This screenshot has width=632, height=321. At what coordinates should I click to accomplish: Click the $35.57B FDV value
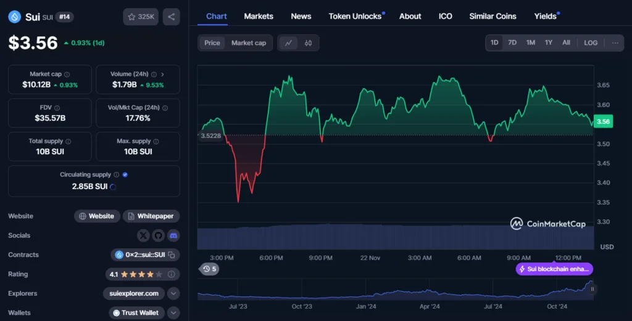point(50,118)
